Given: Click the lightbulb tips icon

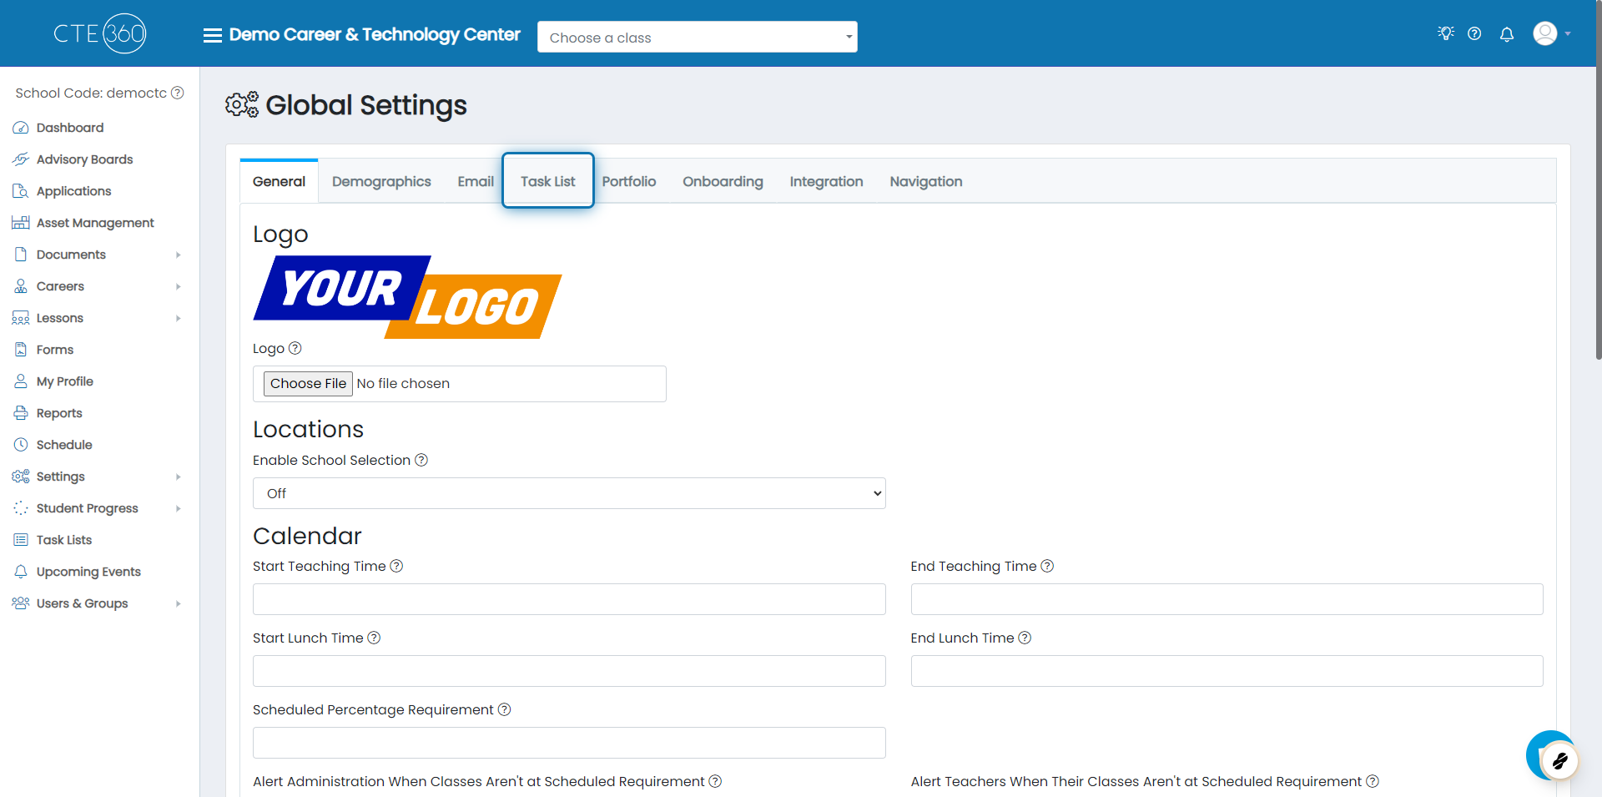Looking at the screenshot, I should 1445,33.
